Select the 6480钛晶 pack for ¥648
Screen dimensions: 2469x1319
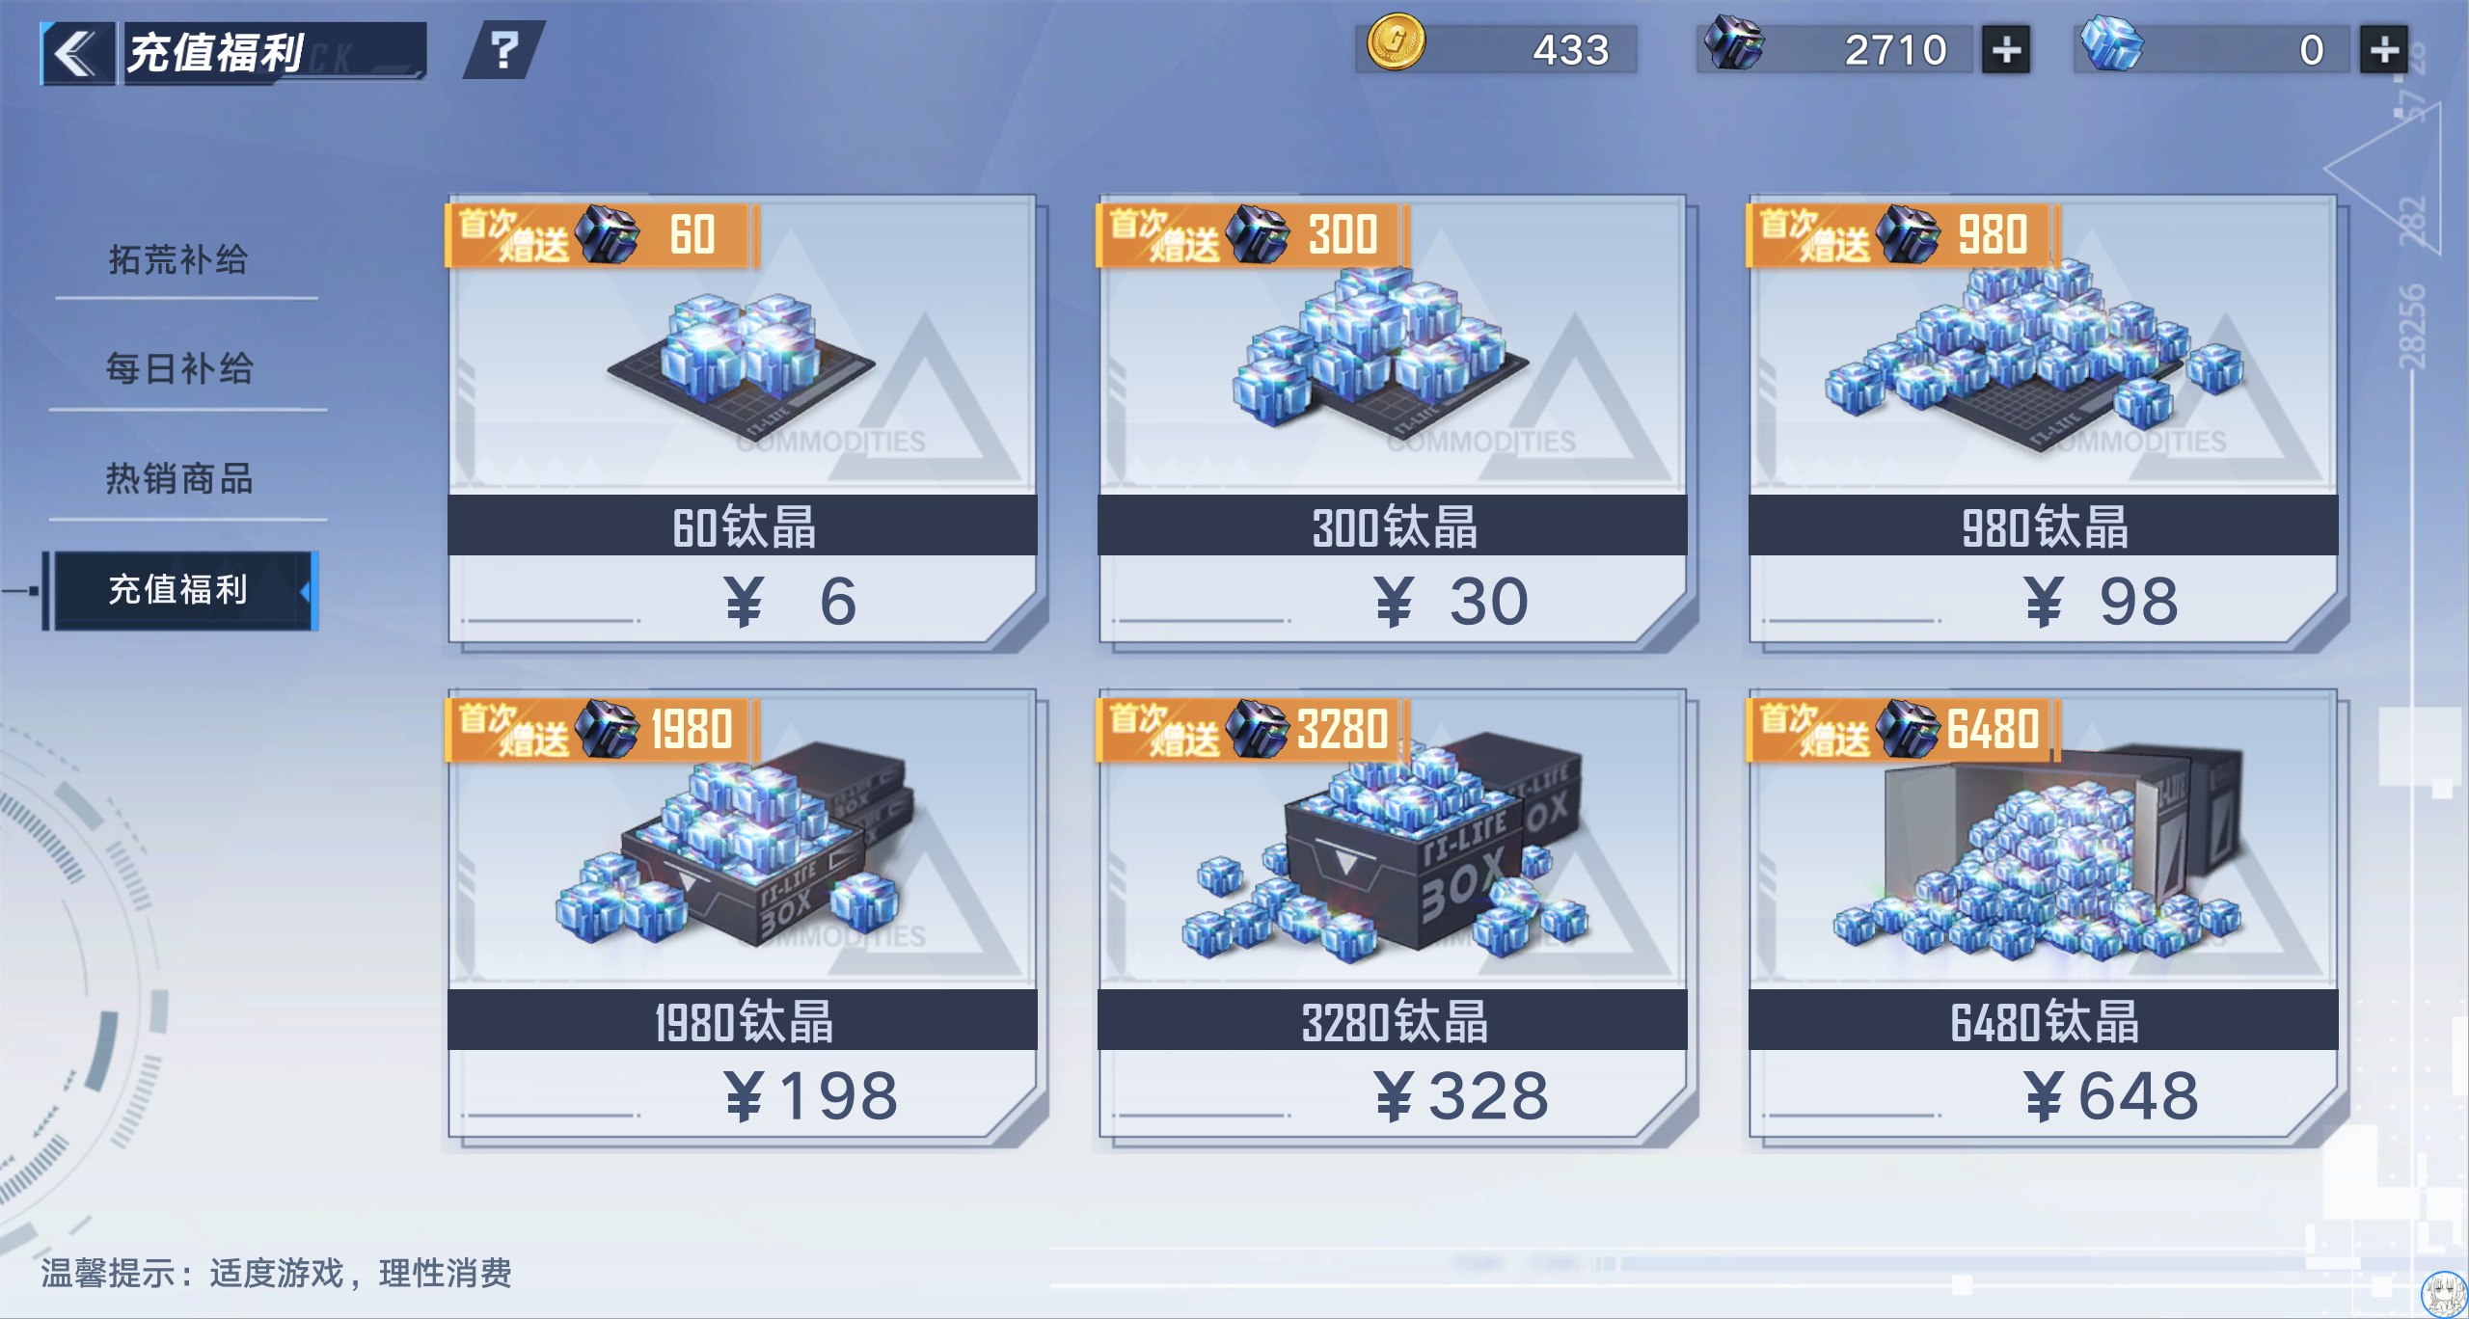(x=2044, y=916)
